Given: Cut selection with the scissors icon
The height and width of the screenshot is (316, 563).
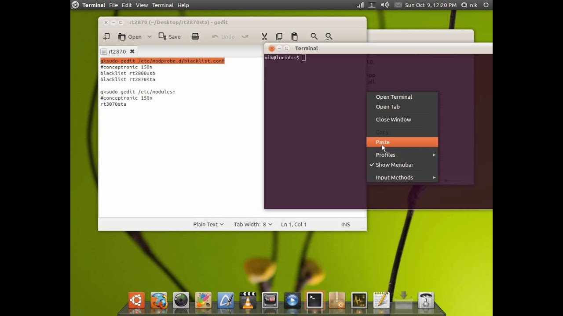Looking at the screenshot, I should tap(264, 36).
